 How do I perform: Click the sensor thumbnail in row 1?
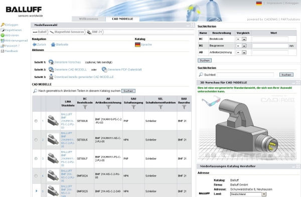click(x=53, y=120)
